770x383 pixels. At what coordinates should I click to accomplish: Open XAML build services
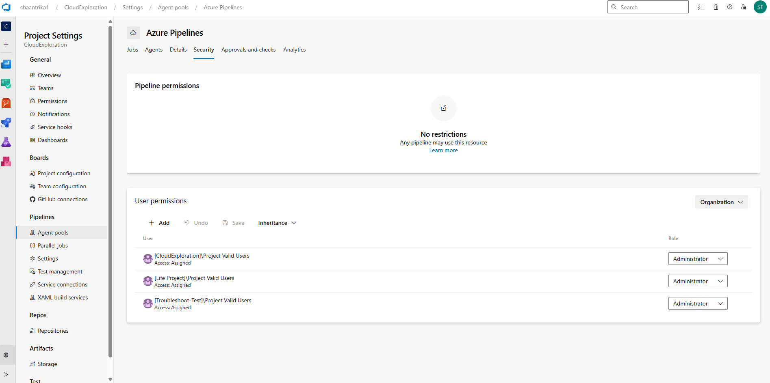point(62,297)
